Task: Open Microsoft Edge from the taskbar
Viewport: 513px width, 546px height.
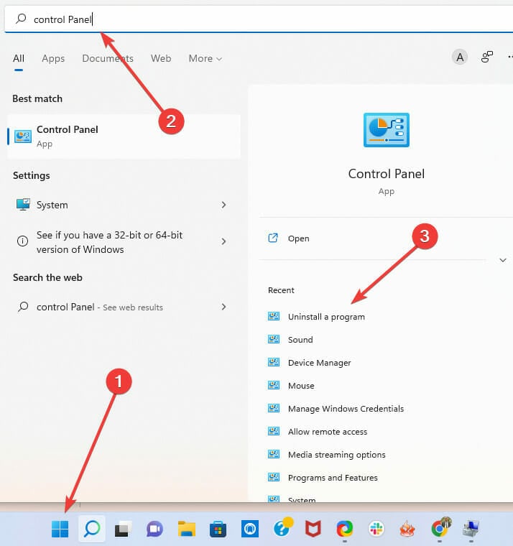Action: (x=344, y=529)
